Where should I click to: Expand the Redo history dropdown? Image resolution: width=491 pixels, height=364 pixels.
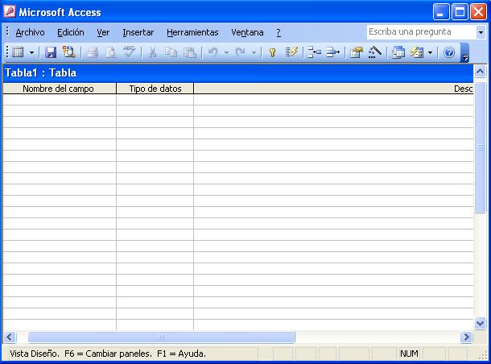point(254,52)
